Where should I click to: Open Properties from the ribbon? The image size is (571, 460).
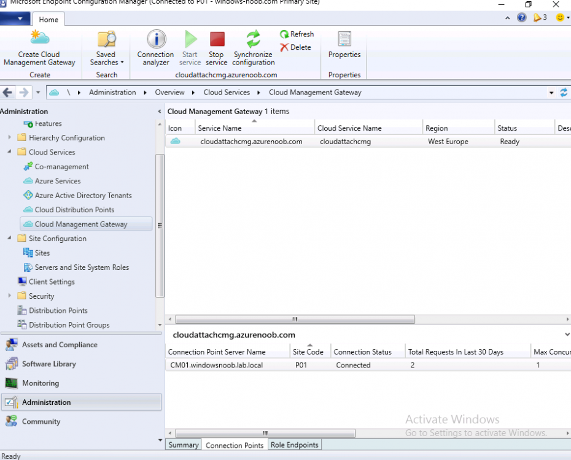click(344, 45)
